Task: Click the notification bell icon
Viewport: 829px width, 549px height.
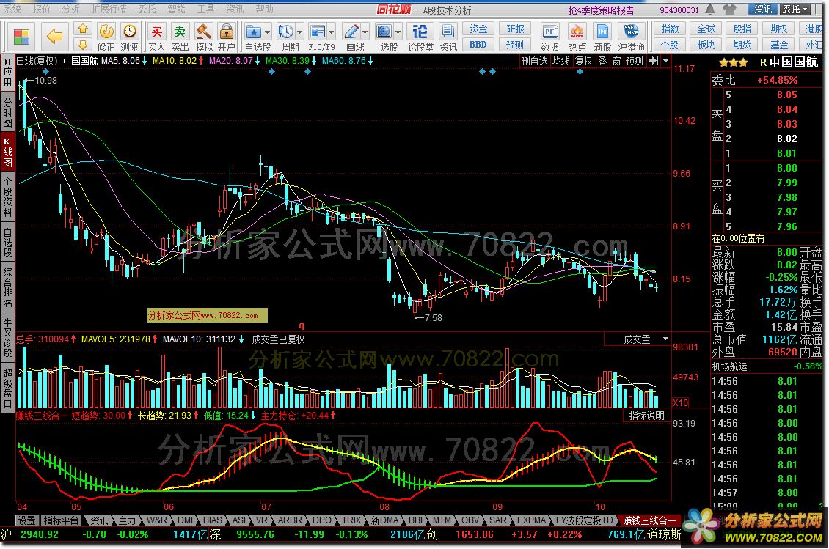Action: 710,10
